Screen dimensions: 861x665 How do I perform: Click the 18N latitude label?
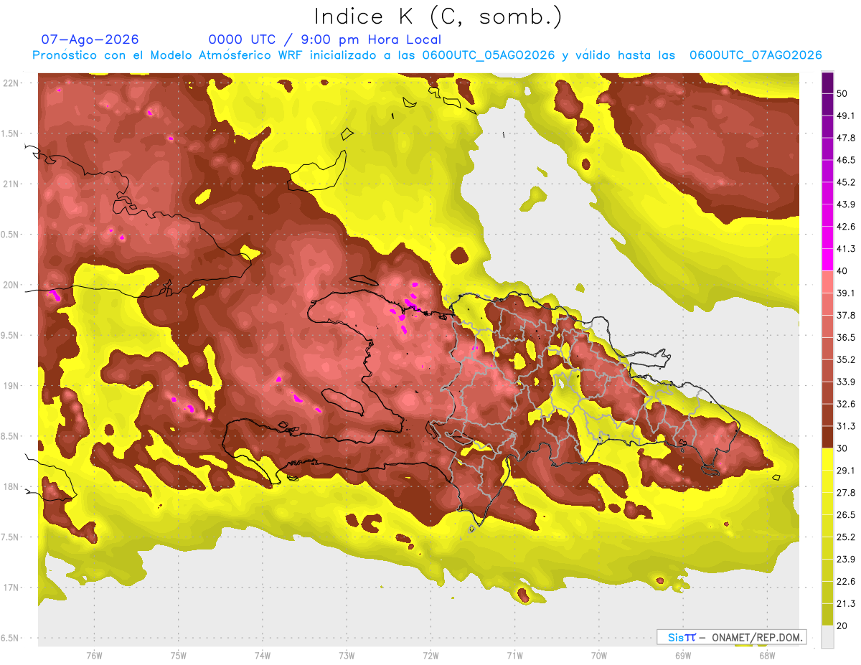tap(11, 486)
